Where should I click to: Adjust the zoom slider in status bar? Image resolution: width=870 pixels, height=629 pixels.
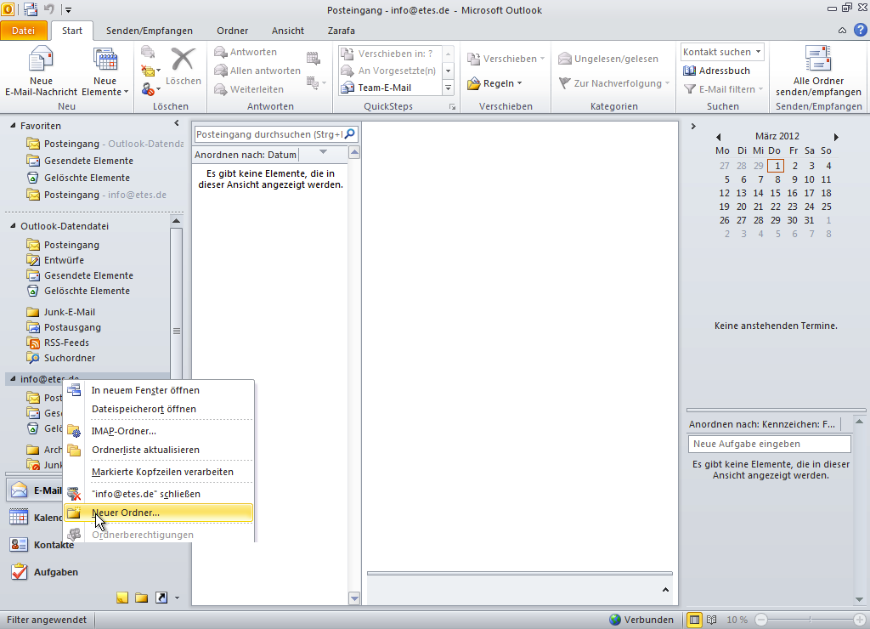point(810,620)
